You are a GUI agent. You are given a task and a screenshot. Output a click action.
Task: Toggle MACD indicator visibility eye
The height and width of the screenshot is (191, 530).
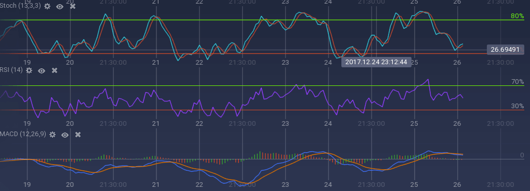[x=65, y=135]
